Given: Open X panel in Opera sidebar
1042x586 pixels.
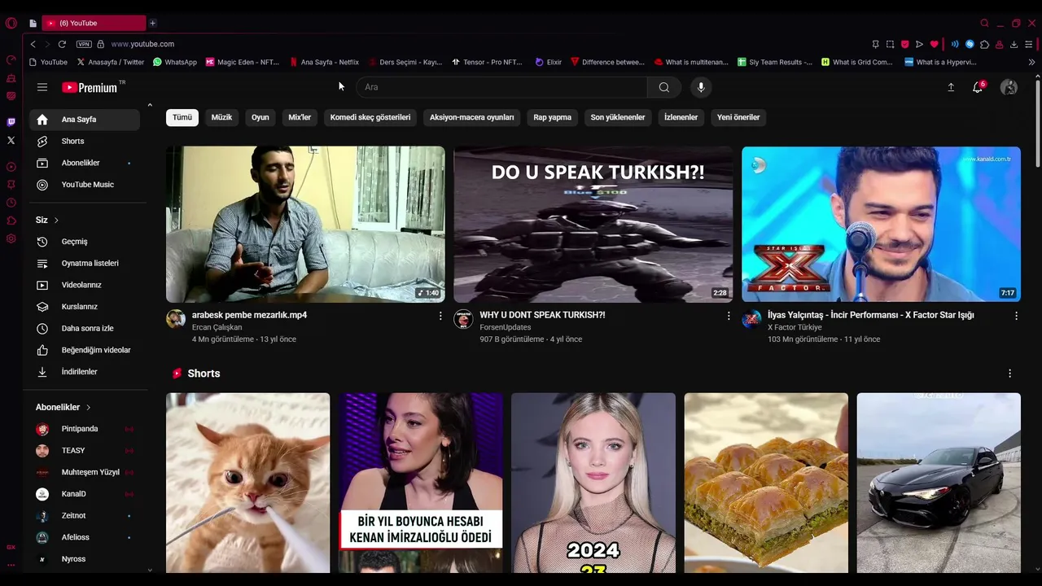Looking at the screenshot, I should pos(11,140).
